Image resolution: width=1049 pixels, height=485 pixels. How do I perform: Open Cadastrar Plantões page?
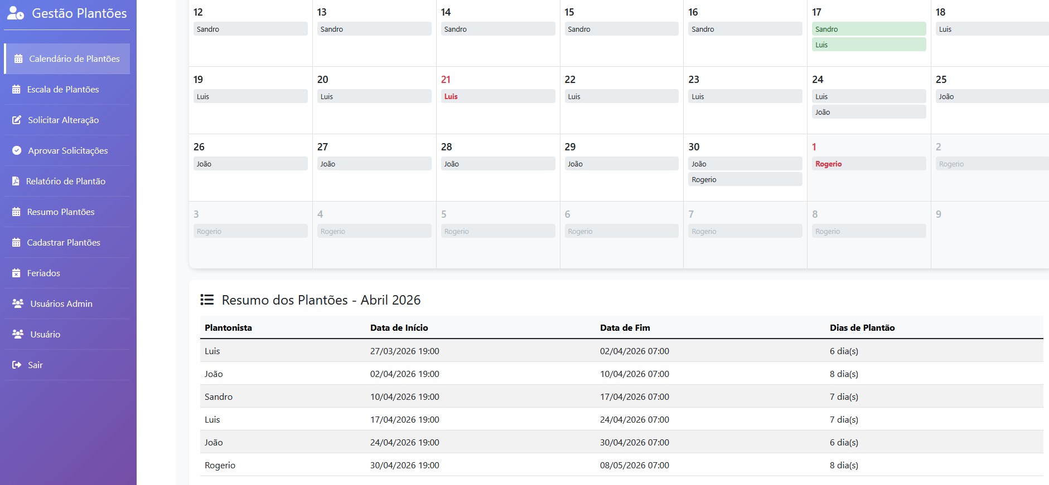67,242
